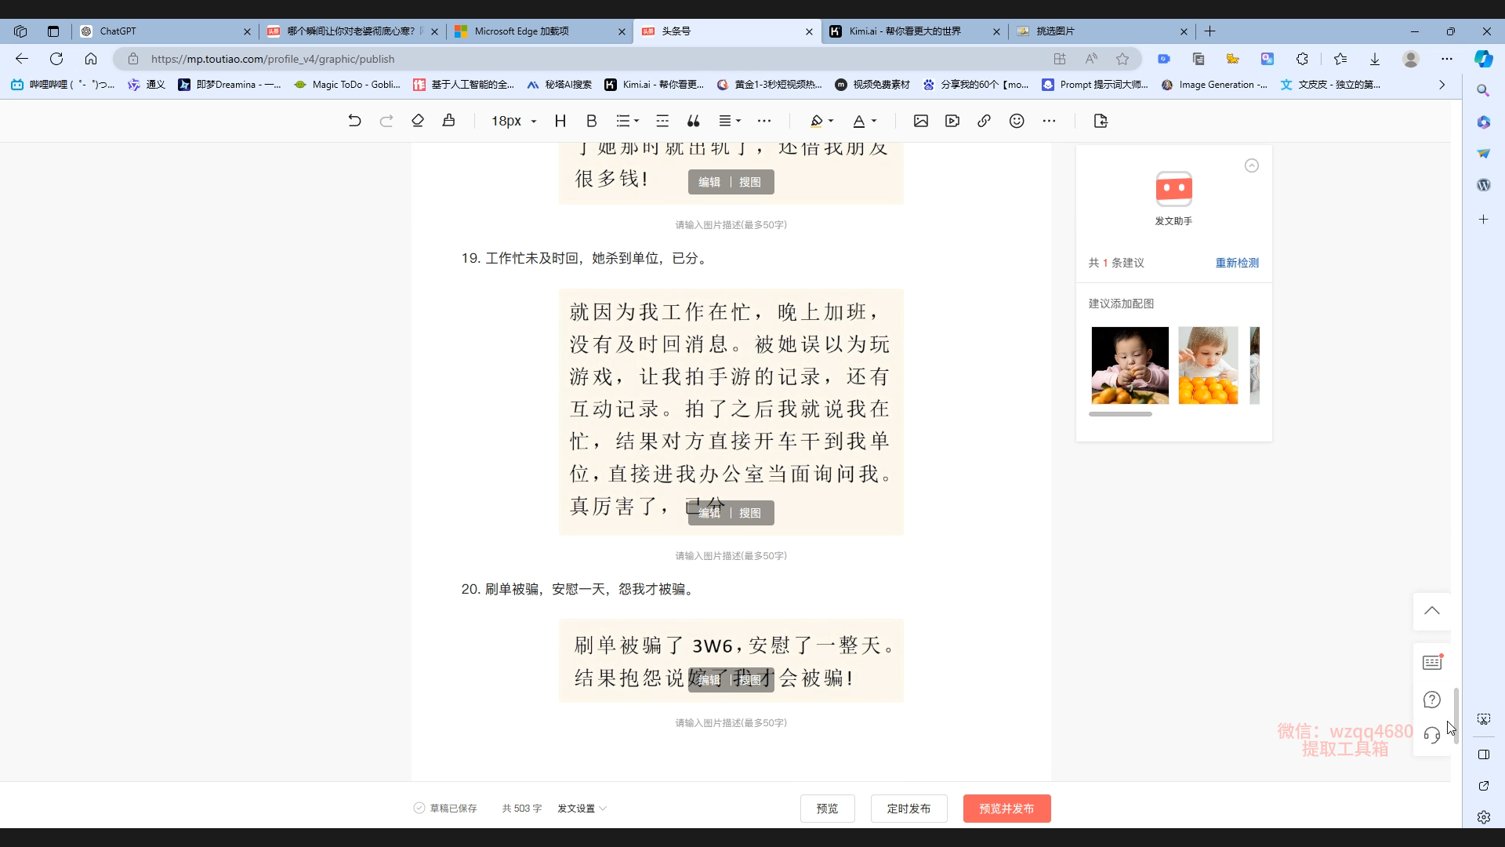Expand the 发文设置 dropdown
1505x847 pixels.
click(x=582, y=809)
